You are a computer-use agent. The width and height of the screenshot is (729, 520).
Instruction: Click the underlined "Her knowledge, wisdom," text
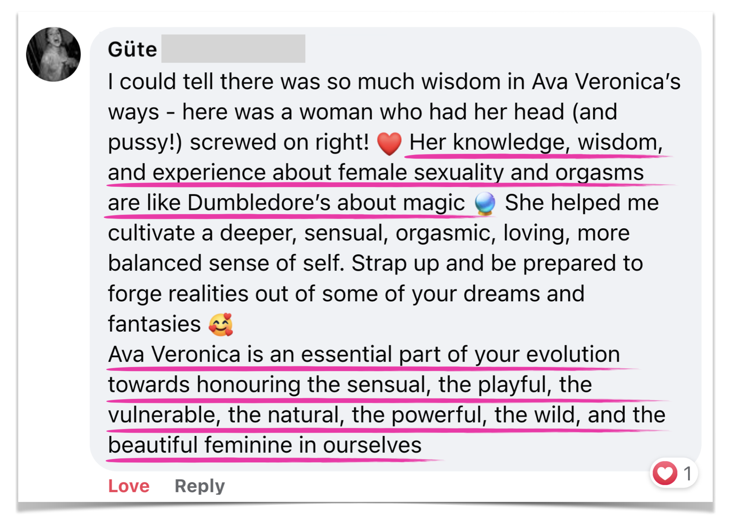pos(536,142)
